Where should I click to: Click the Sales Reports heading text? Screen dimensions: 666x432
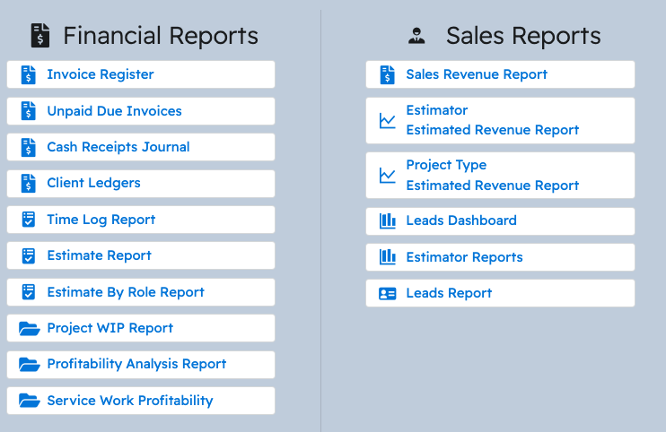523,36
